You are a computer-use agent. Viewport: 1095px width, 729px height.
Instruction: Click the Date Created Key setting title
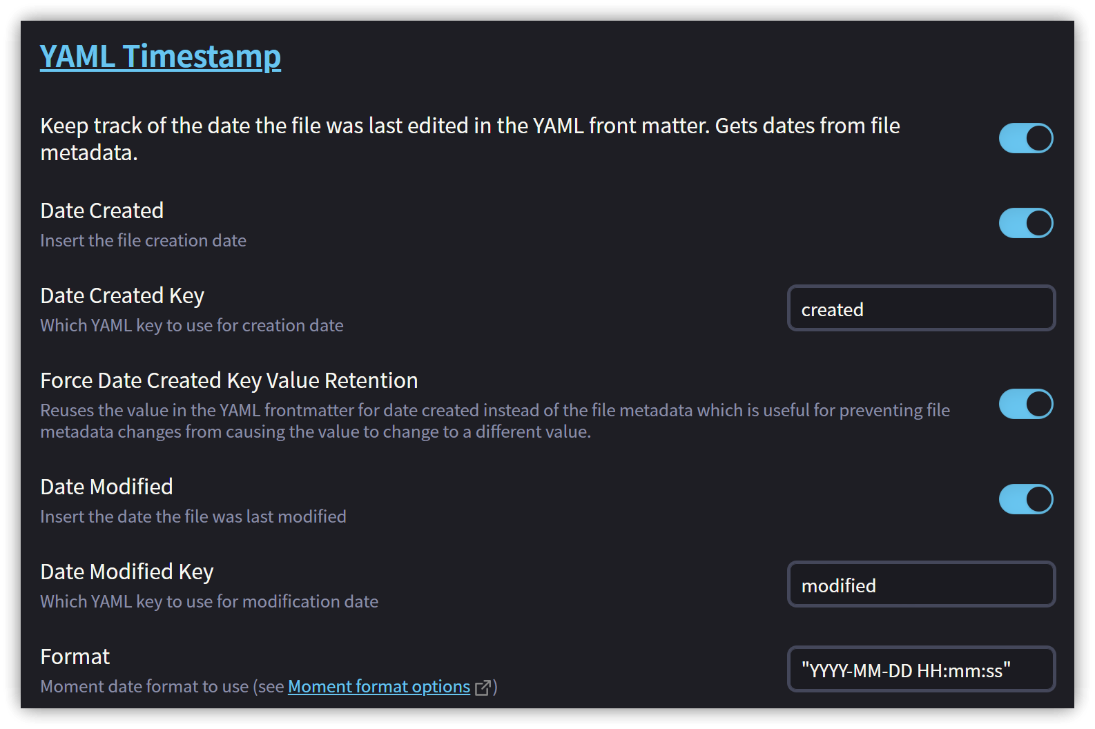122,295
